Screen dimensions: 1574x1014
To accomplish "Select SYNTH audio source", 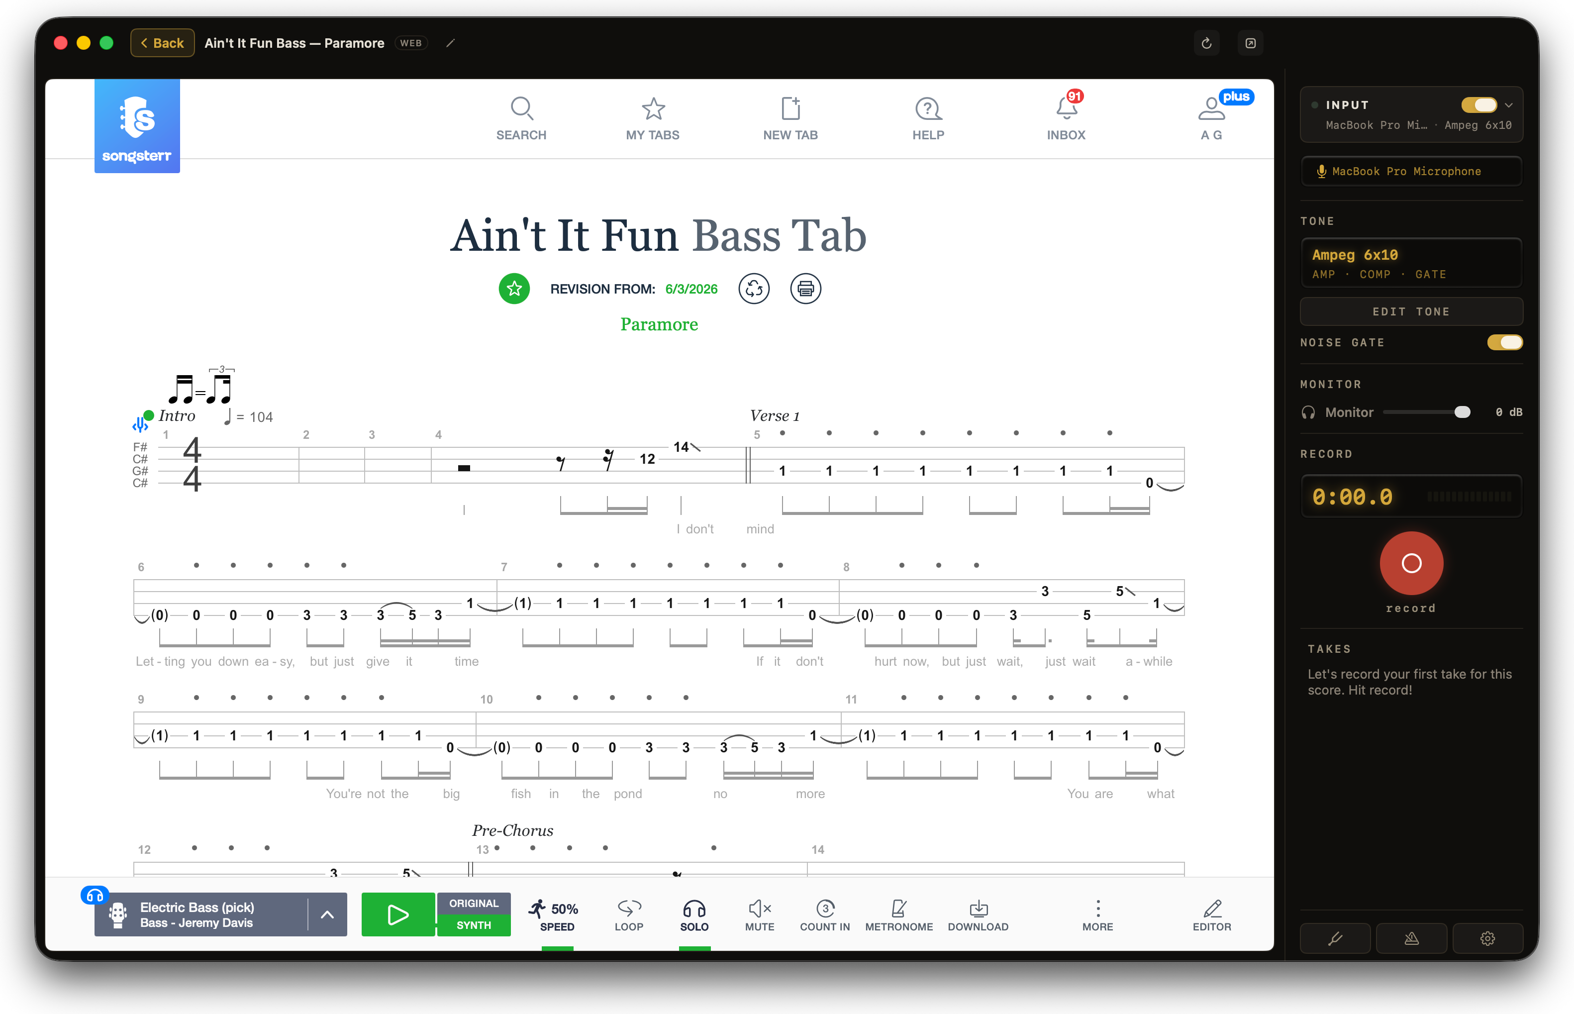I will click(x=473, y=925).
